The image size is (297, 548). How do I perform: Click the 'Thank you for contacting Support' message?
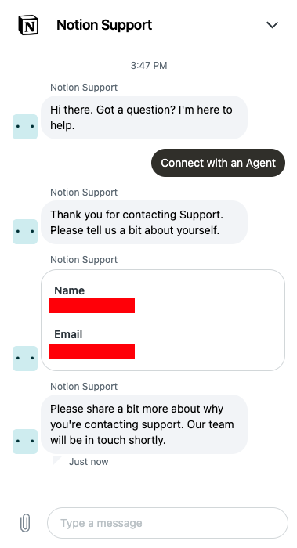144,222
